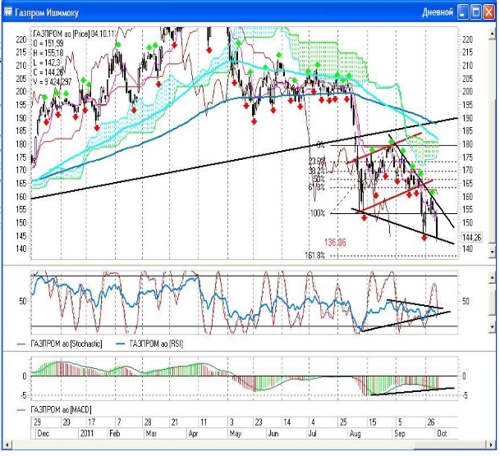500x456 pixels.
Task: Select the ГАЗПРОМ ао [Stochastic] legend label
Action: [x=67, y=344]
